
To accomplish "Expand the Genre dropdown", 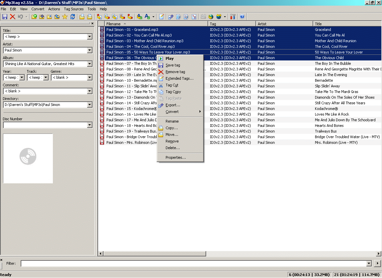I will 90,78.
